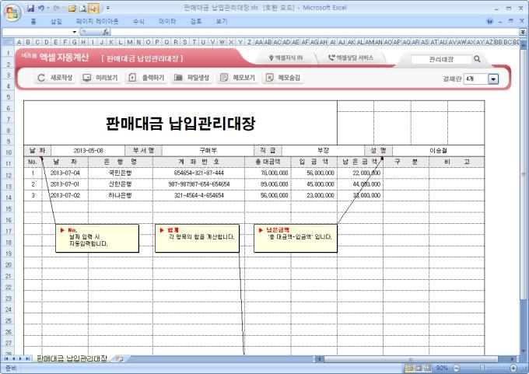Select the 2013-07-02 date cell
The image size is (529, 374).
65,195
